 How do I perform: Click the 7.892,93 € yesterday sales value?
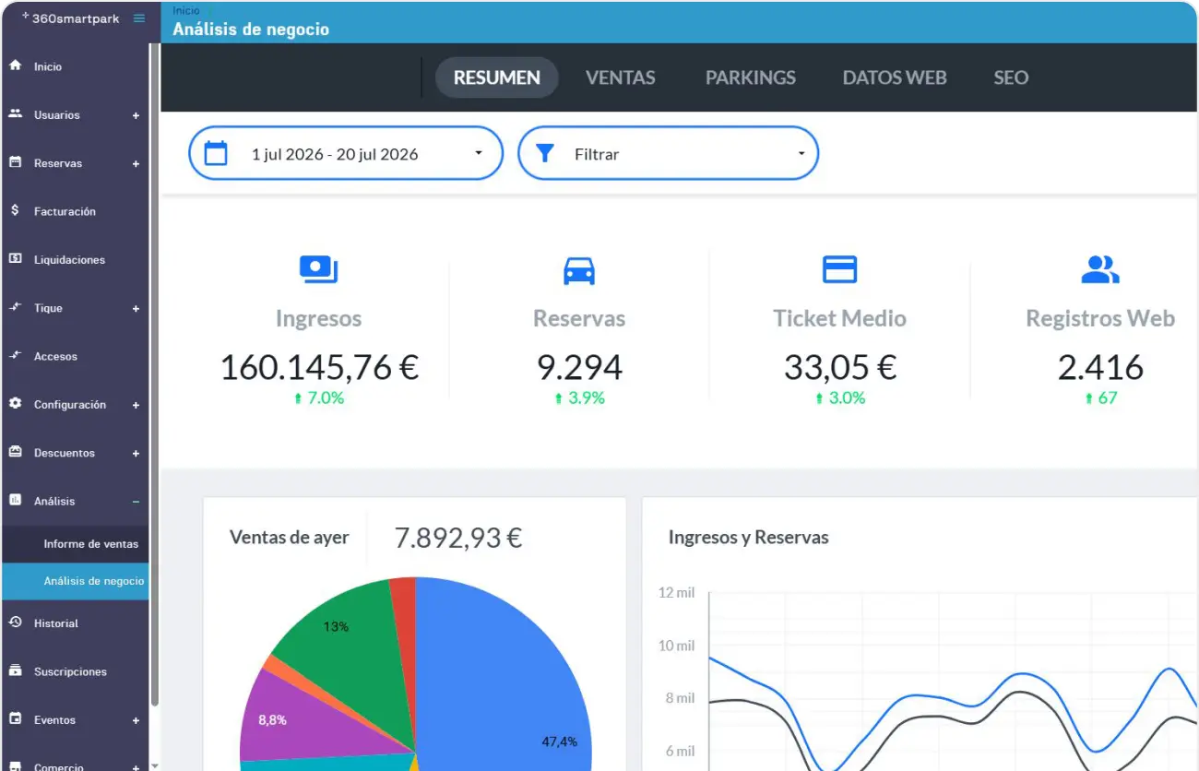[458, 538]
